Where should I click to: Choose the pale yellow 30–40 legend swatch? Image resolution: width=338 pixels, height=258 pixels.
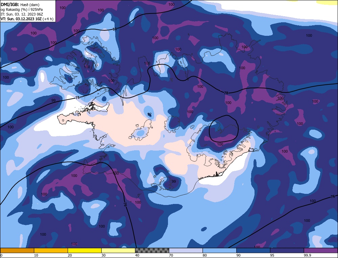118,250
